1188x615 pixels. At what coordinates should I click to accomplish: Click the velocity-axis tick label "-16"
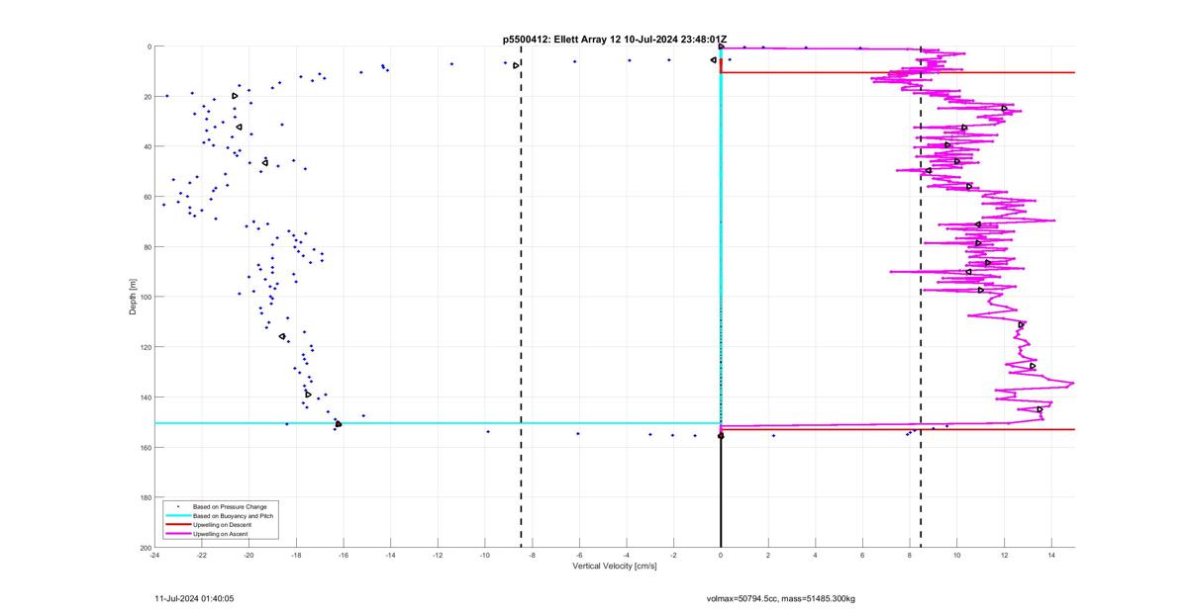(x=344, y=557)
